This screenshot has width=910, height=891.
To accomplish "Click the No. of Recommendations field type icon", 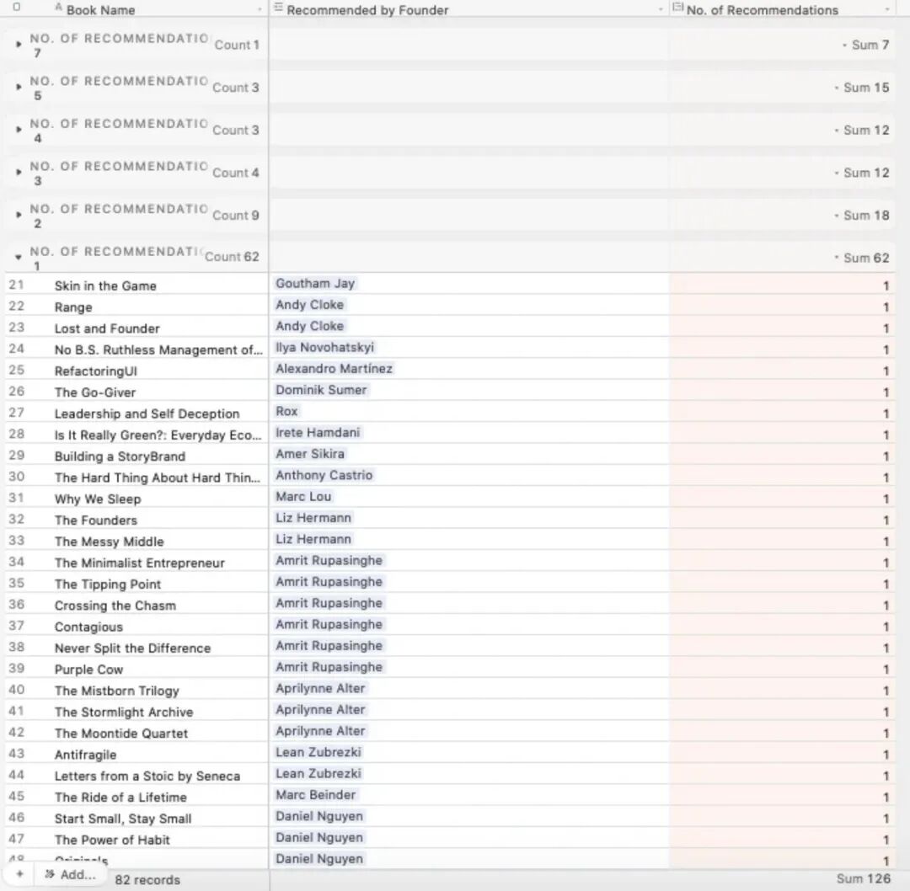I will pyautogui.click(x=677, y=7).
